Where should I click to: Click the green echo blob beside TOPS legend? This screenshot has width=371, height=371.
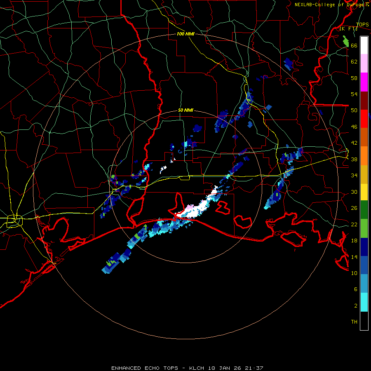tap(346, 41)
